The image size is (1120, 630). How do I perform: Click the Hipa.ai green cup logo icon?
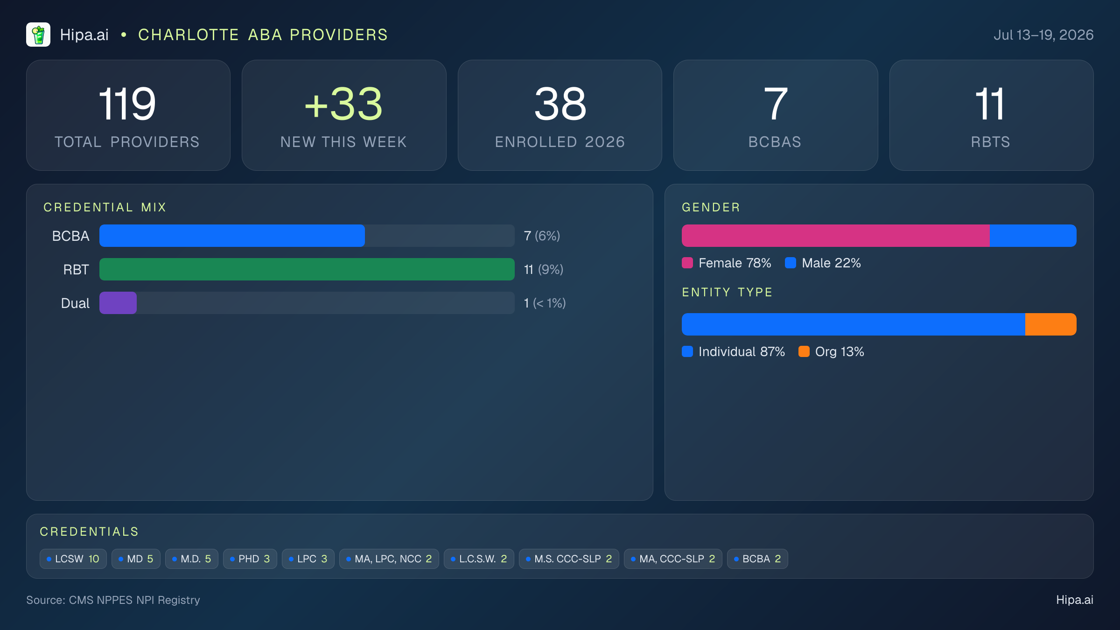tap(38, 35)
